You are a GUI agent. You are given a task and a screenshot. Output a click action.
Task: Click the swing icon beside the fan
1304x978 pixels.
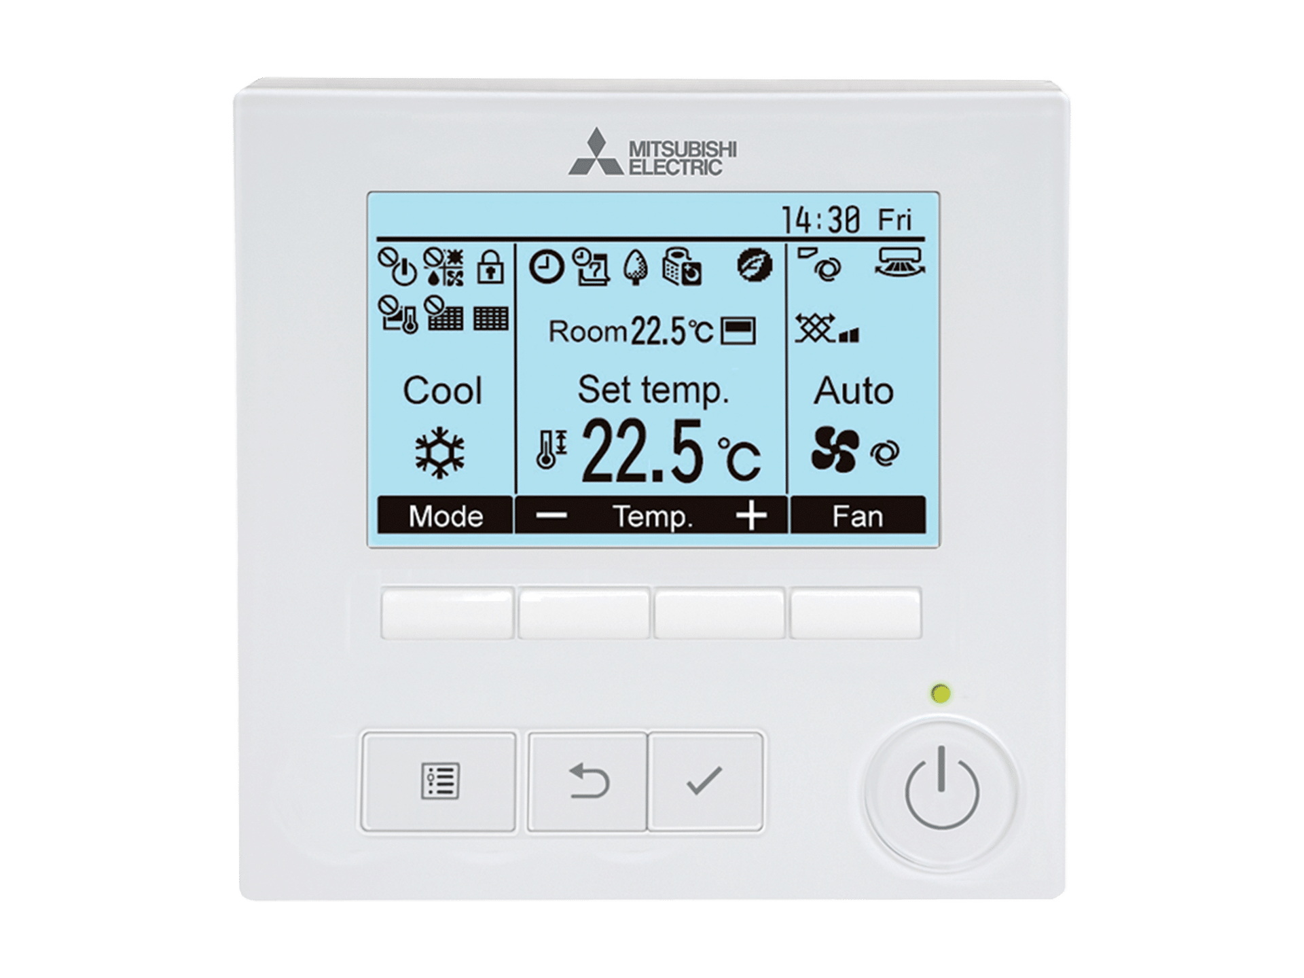(884, 453)
